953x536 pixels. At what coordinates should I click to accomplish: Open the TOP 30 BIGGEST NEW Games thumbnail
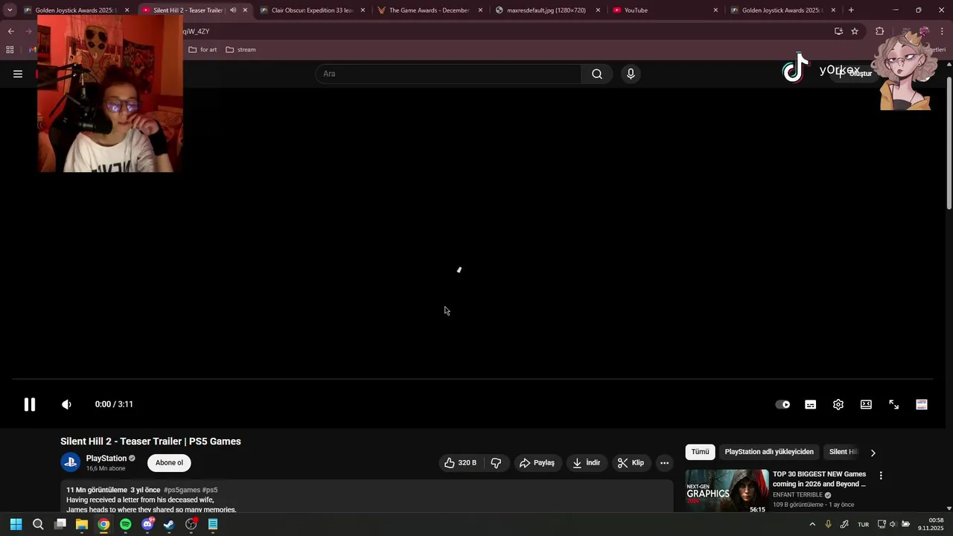pos(727,491)
